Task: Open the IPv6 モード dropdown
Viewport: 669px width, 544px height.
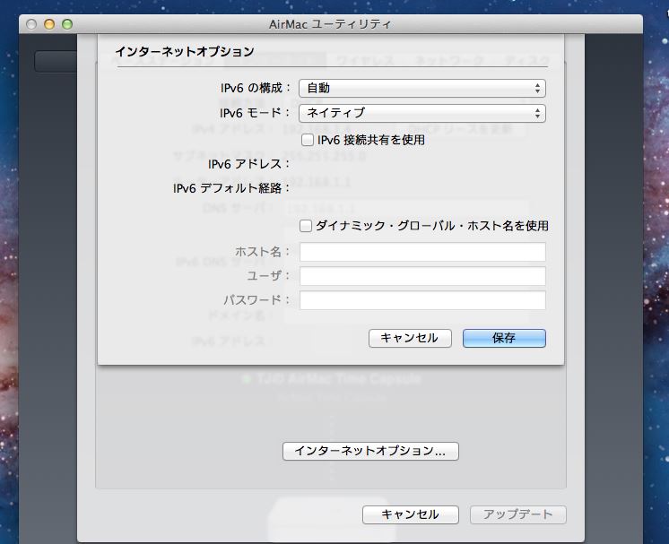Action: [x=422, y=113]
